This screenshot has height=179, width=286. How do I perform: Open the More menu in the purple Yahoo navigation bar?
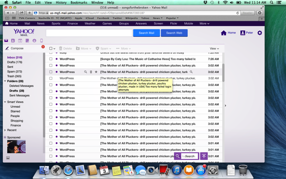204,23
